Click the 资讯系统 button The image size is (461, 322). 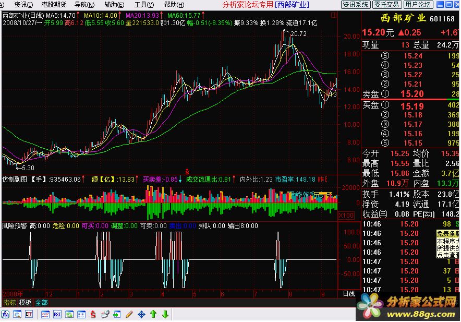click(x=356, y=5)
